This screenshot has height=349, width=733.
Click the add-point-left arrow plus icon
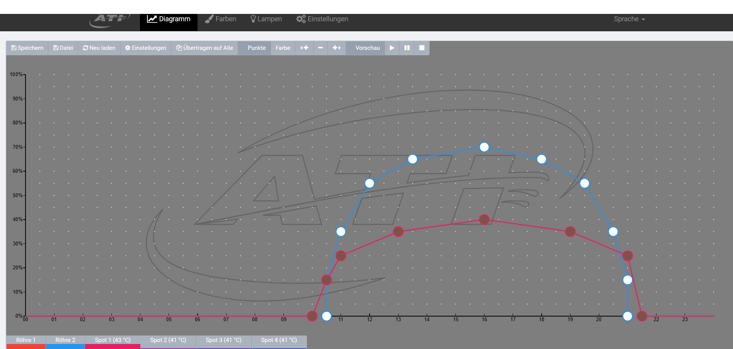(x=304, y=48)
